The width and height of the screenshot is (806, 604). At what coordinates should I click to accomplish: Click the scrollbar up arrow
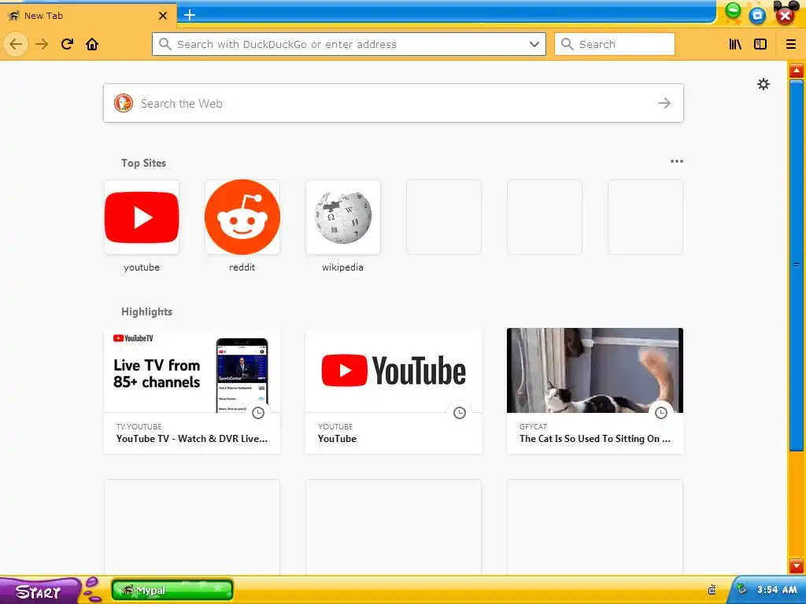[x=797, y=70]
